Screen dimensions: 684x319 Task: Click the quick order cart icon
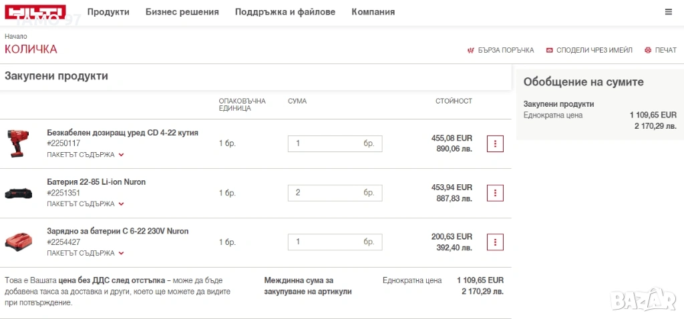tap(470, 51)
